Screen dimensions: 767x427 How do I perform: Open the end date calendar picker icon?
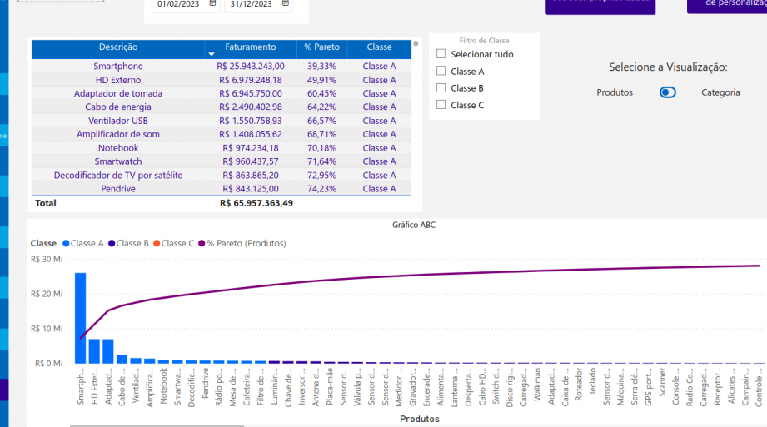(286, 3)
